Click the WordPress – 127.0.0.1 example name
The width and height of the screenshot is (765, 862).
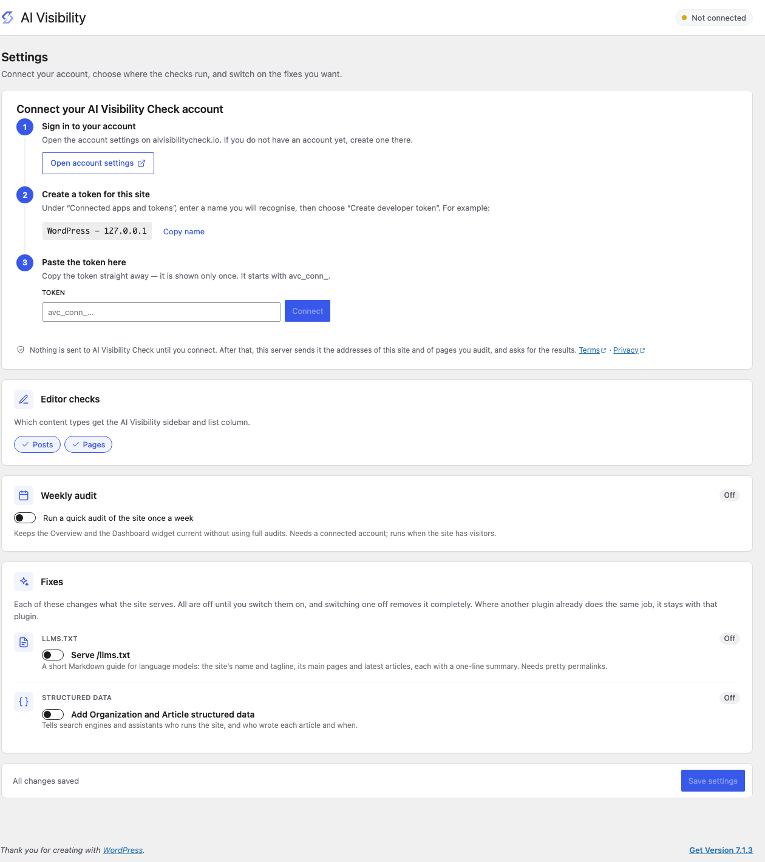pos(97,231)
